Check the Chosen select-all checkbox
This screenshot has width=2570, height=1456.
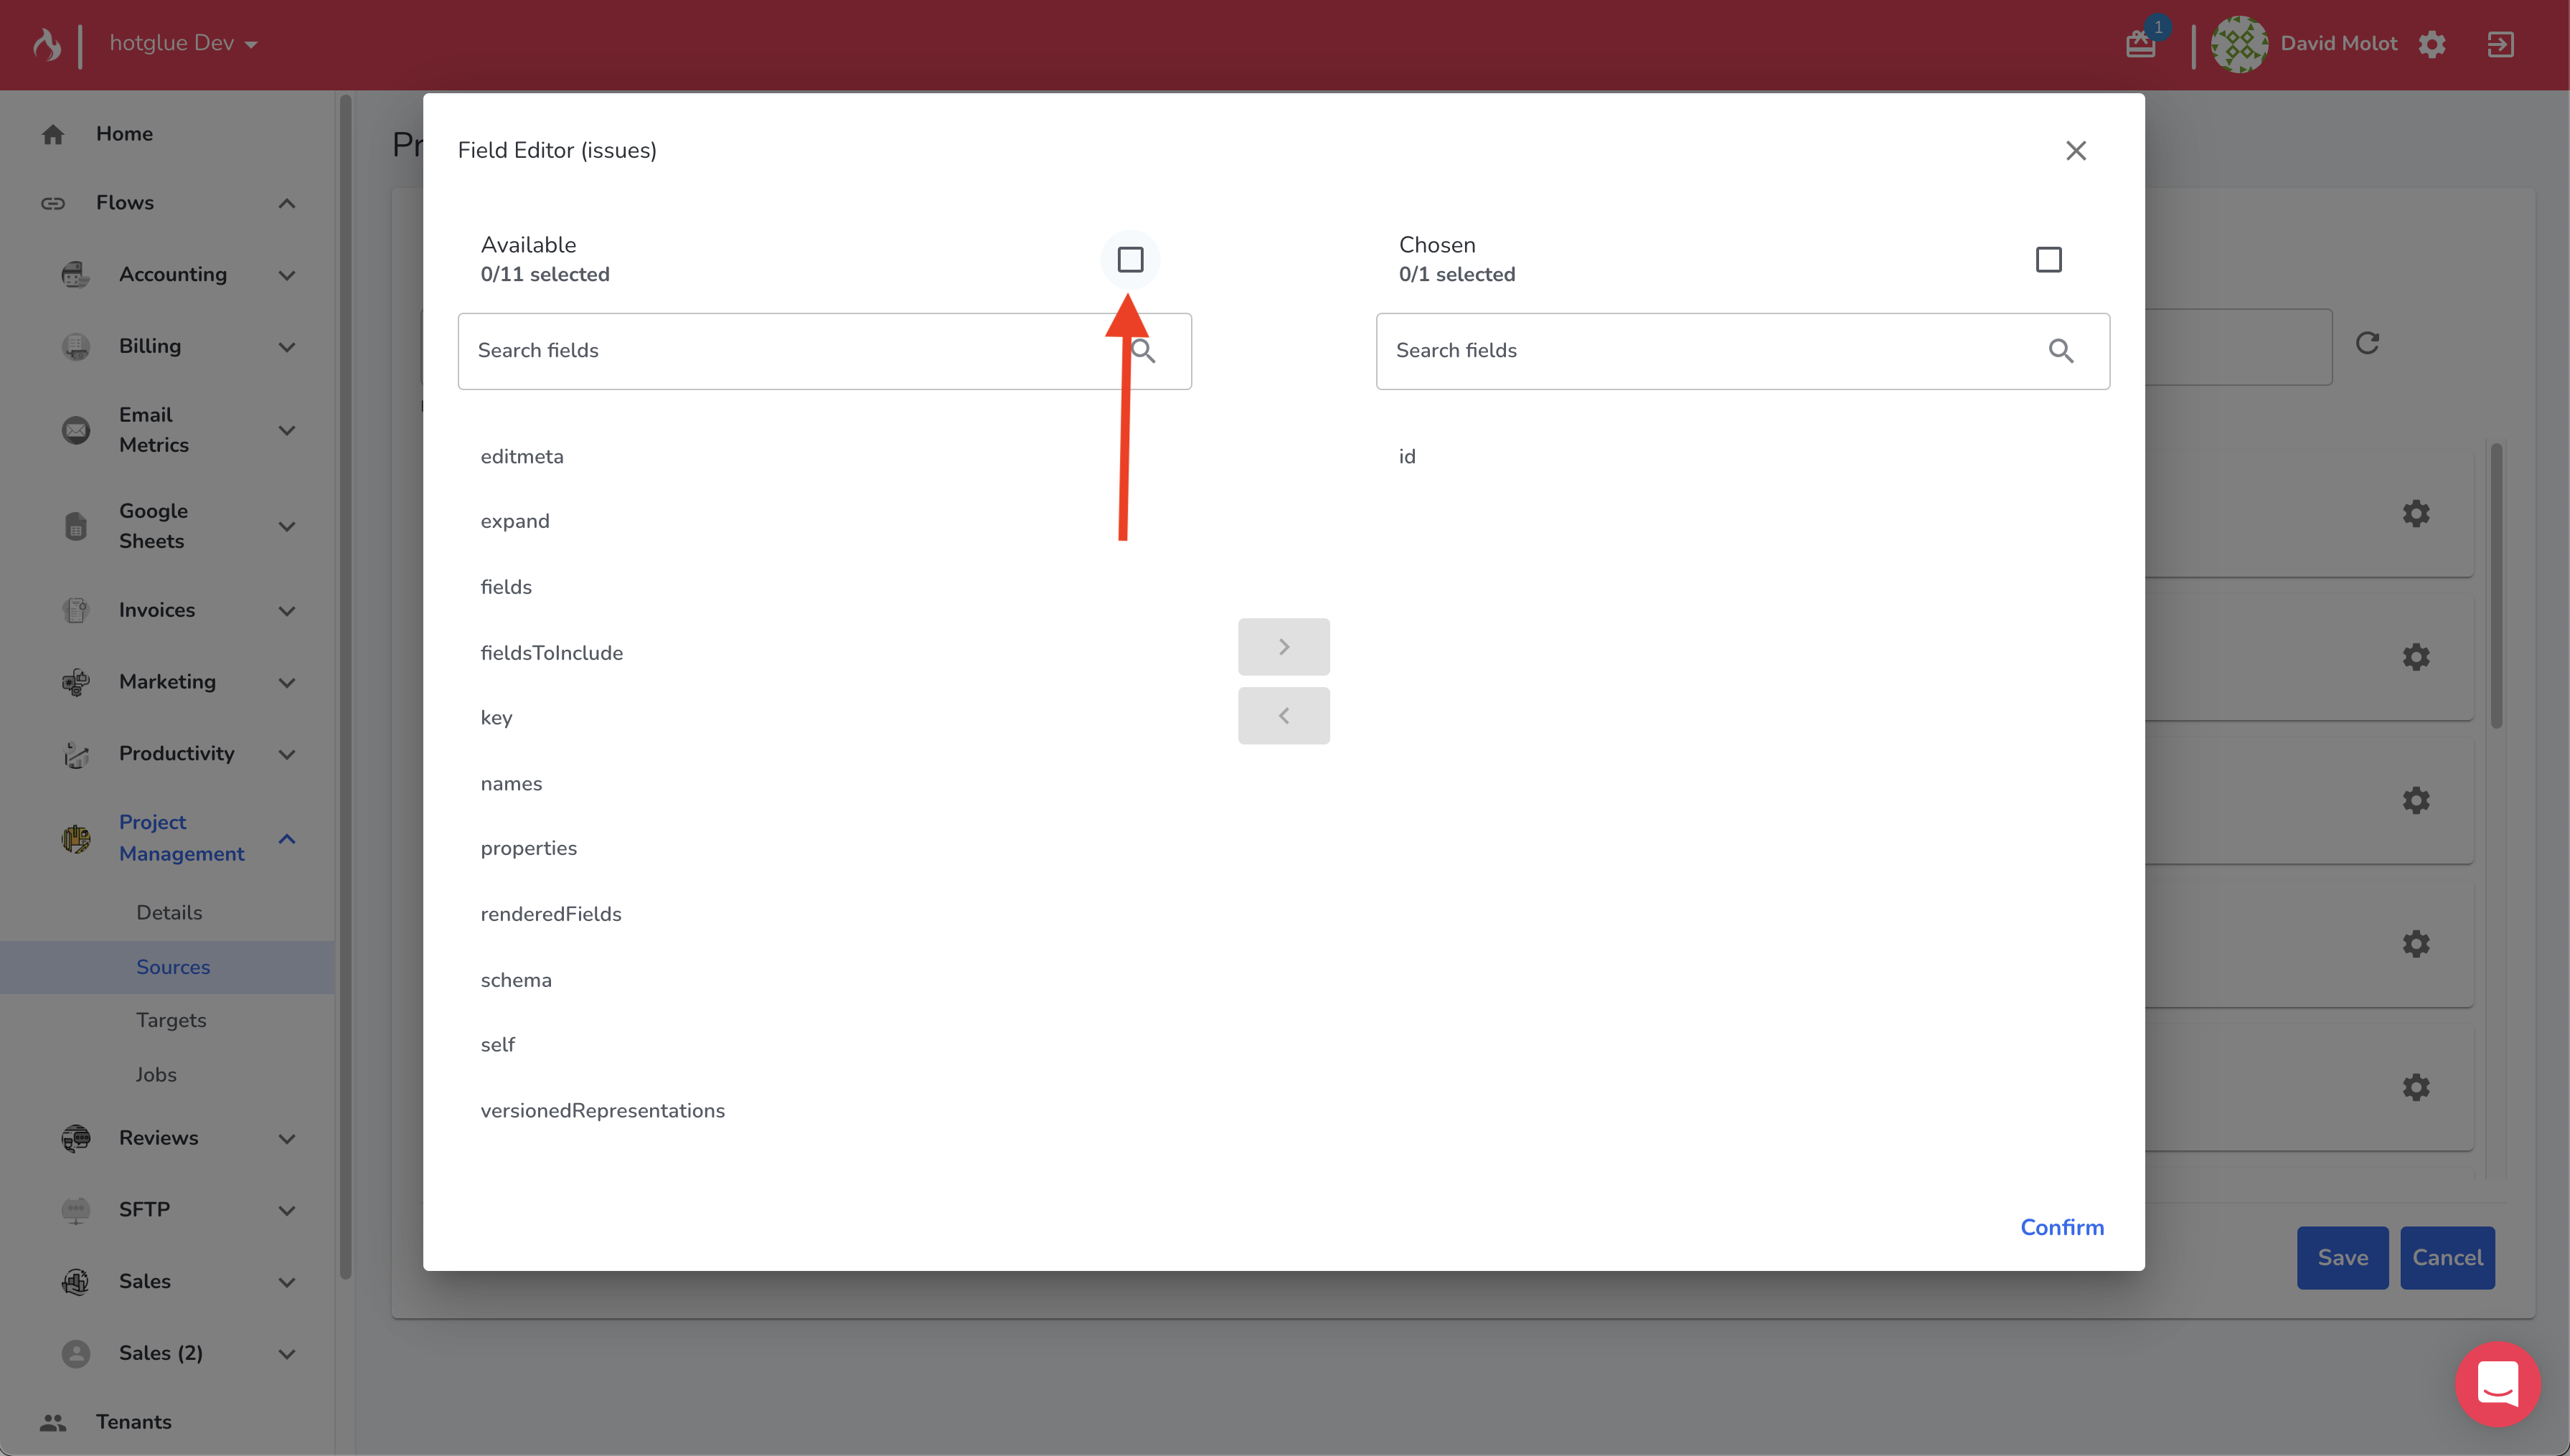click(x=2048, y=260)
